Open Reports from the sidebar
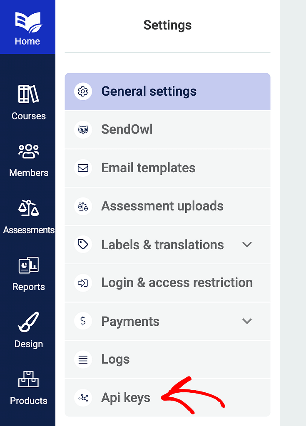The width and height of the screenshot is (306, 426). click(x=29, y=274)
